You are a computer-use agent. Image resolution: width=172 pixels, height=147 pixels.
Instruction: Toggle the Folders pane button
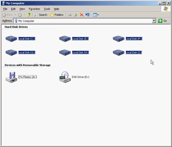point(57,15)
